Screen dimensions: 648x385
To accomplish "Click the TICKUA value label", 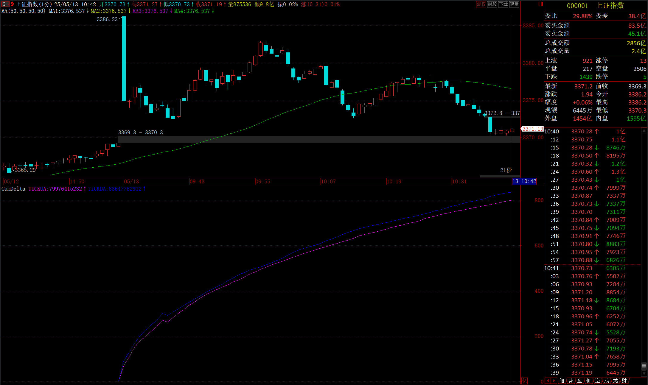I will pyautogui.click(x=55, y=189).
